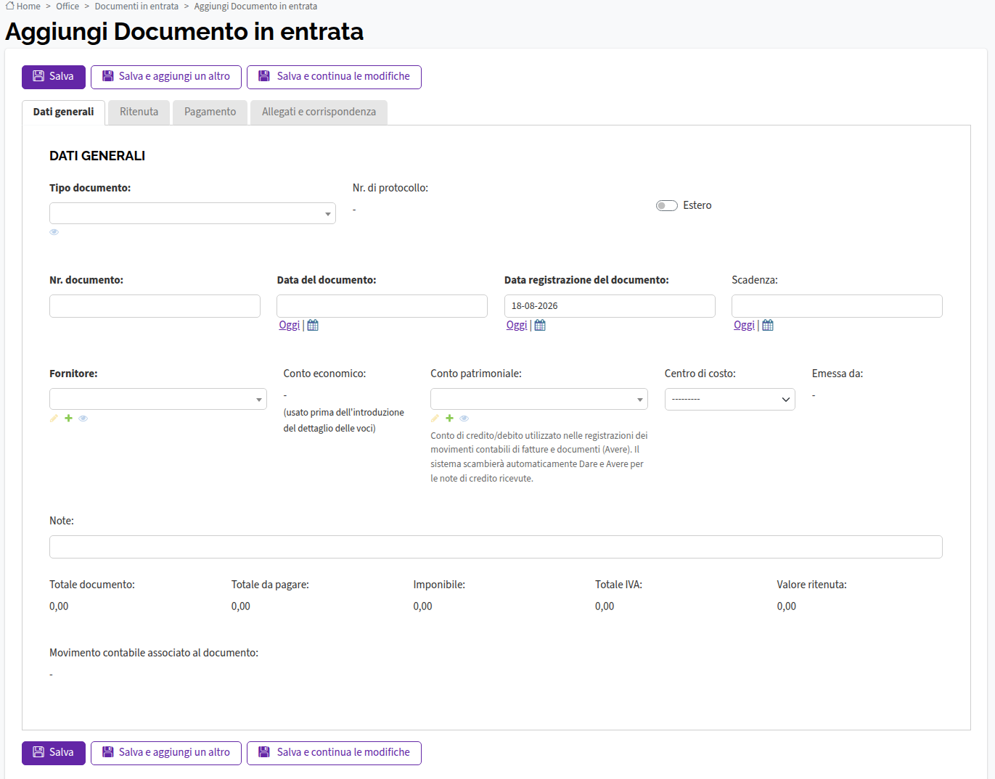Focus the Nr. documento input field

[155, 306]
